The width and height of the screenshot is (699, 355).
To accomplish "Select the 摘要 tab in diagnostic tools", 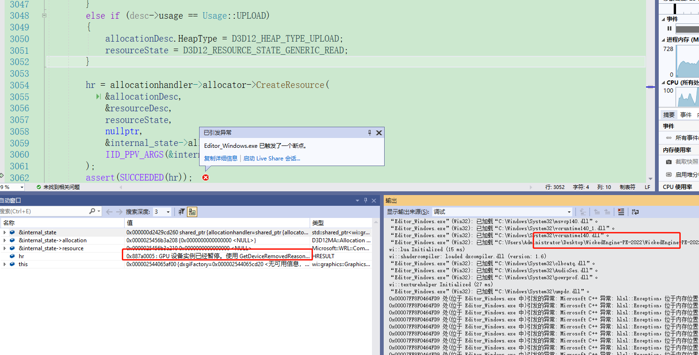I will 669,114.
